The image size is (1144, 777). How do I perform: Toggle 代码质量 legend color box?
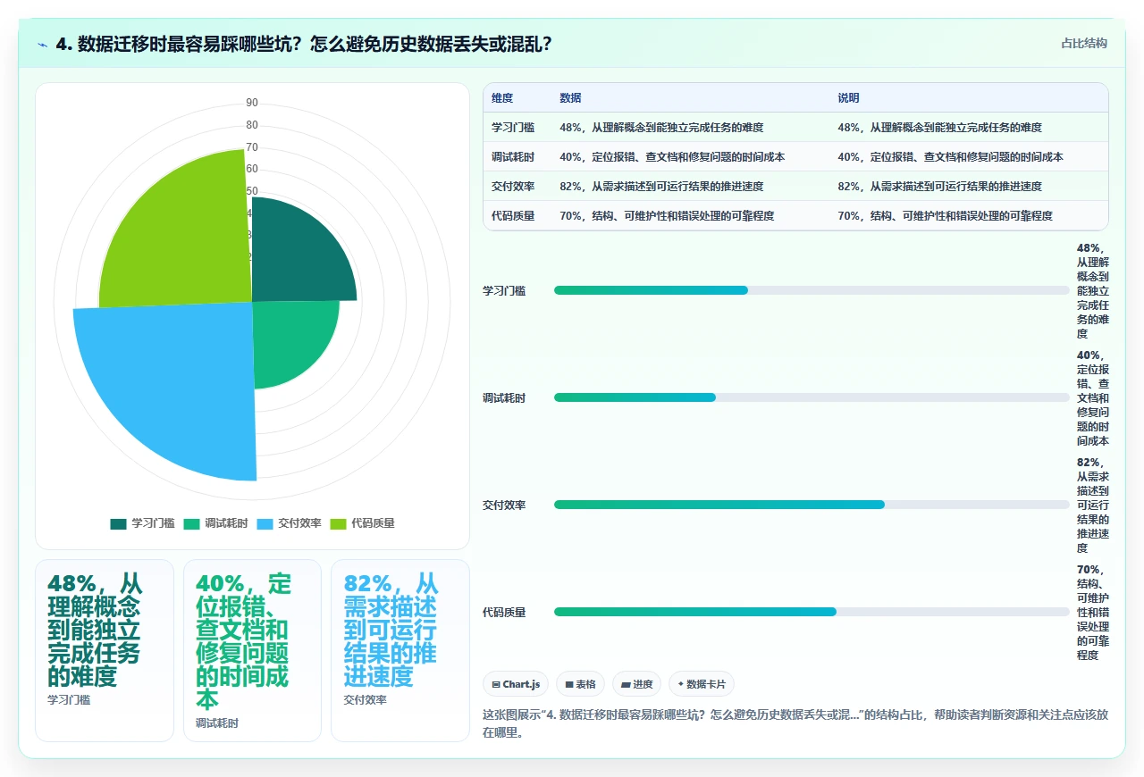(338, 523)
